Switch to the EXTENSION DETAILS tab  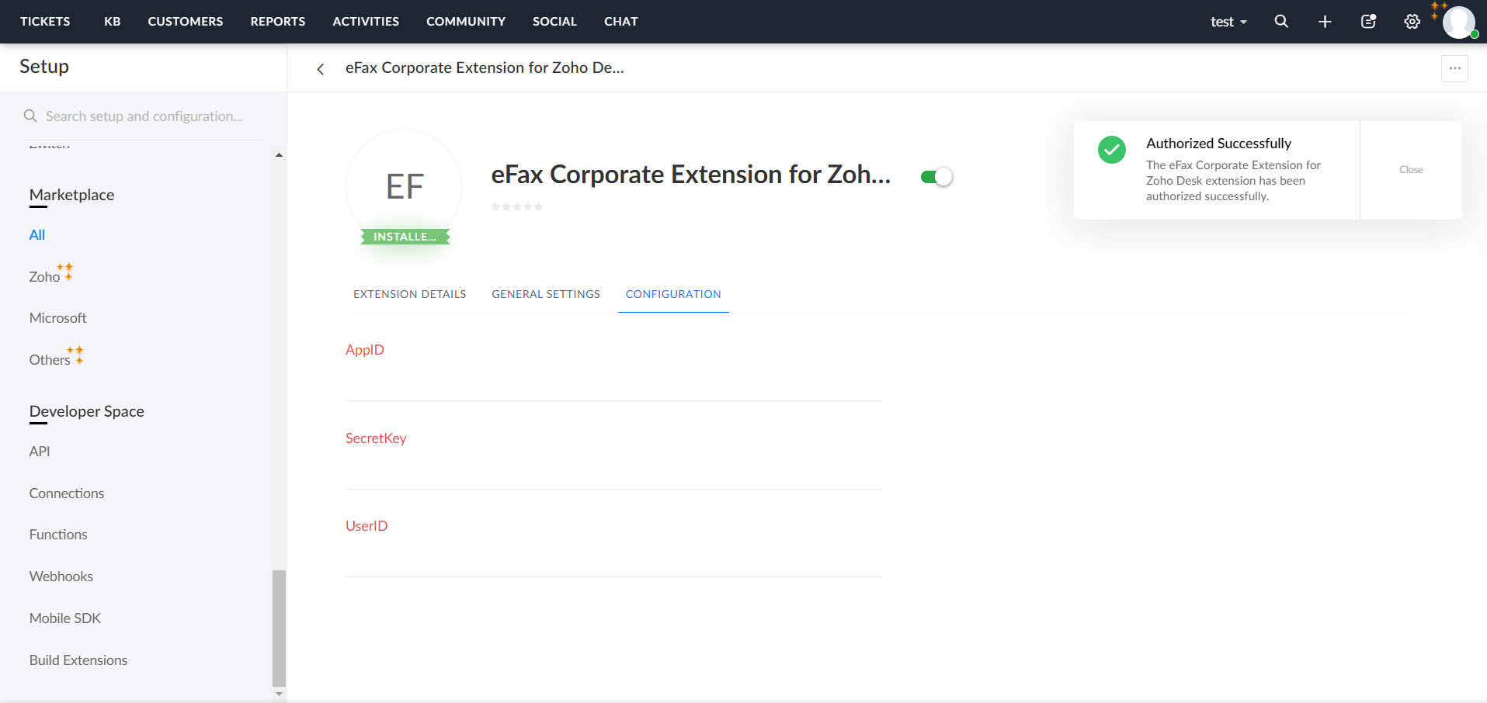tap(410, 294)
